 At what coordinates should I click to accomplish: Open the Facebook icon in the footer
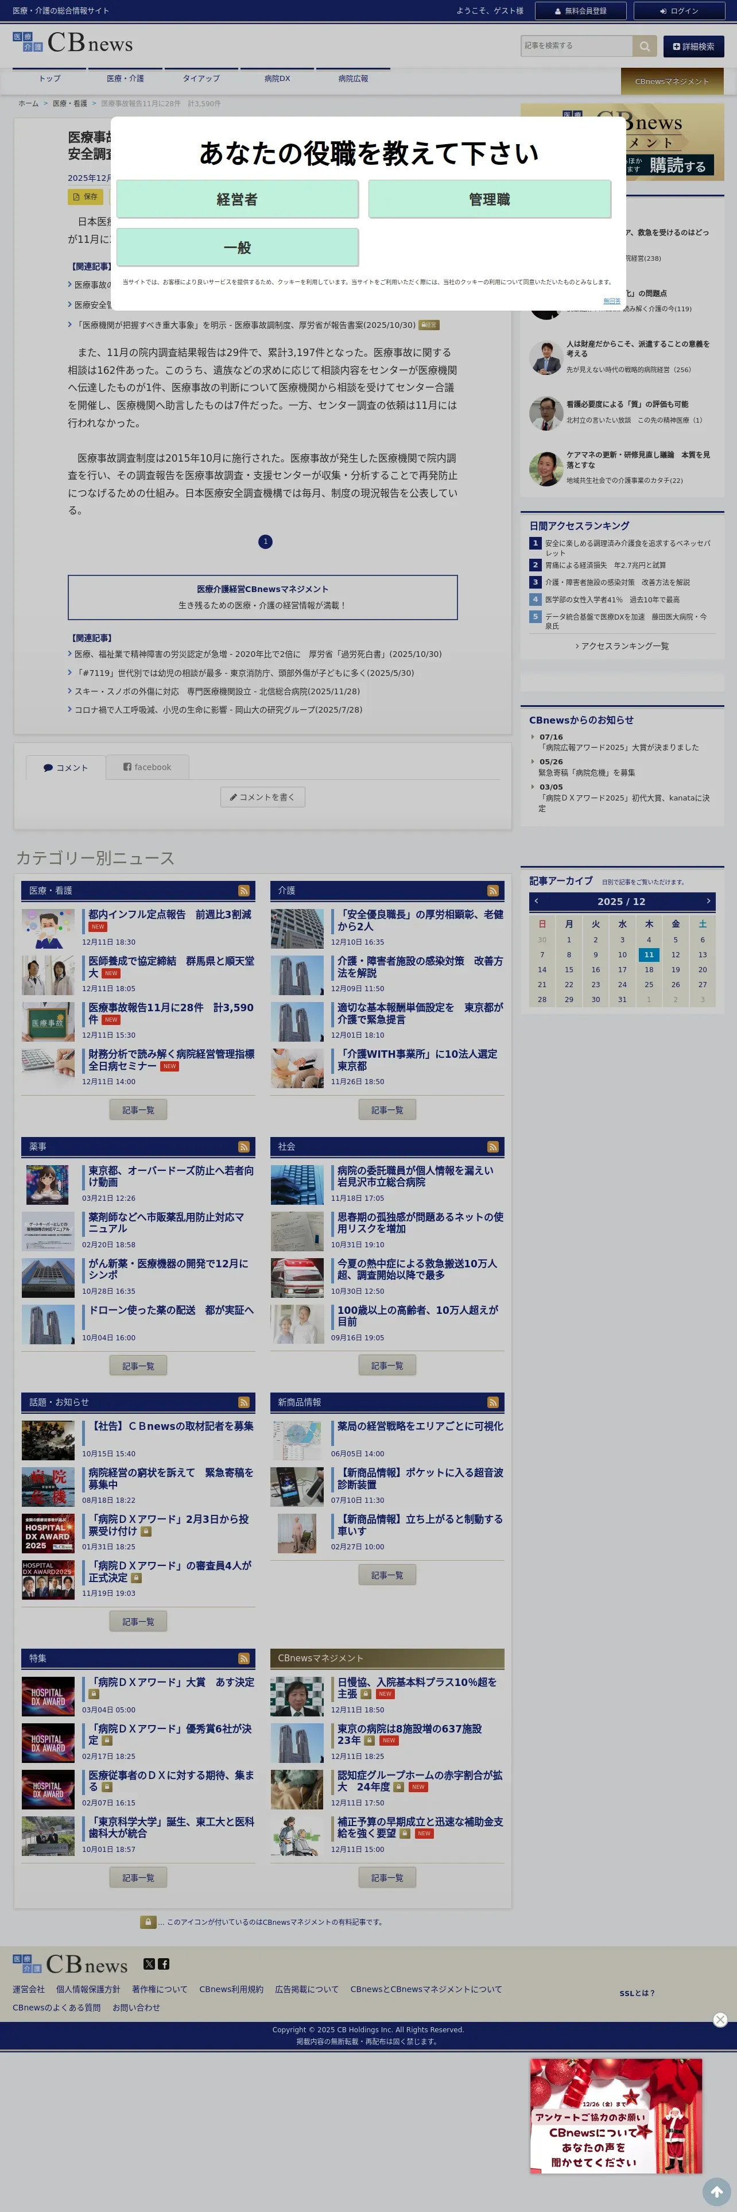tap(164, 1964)
